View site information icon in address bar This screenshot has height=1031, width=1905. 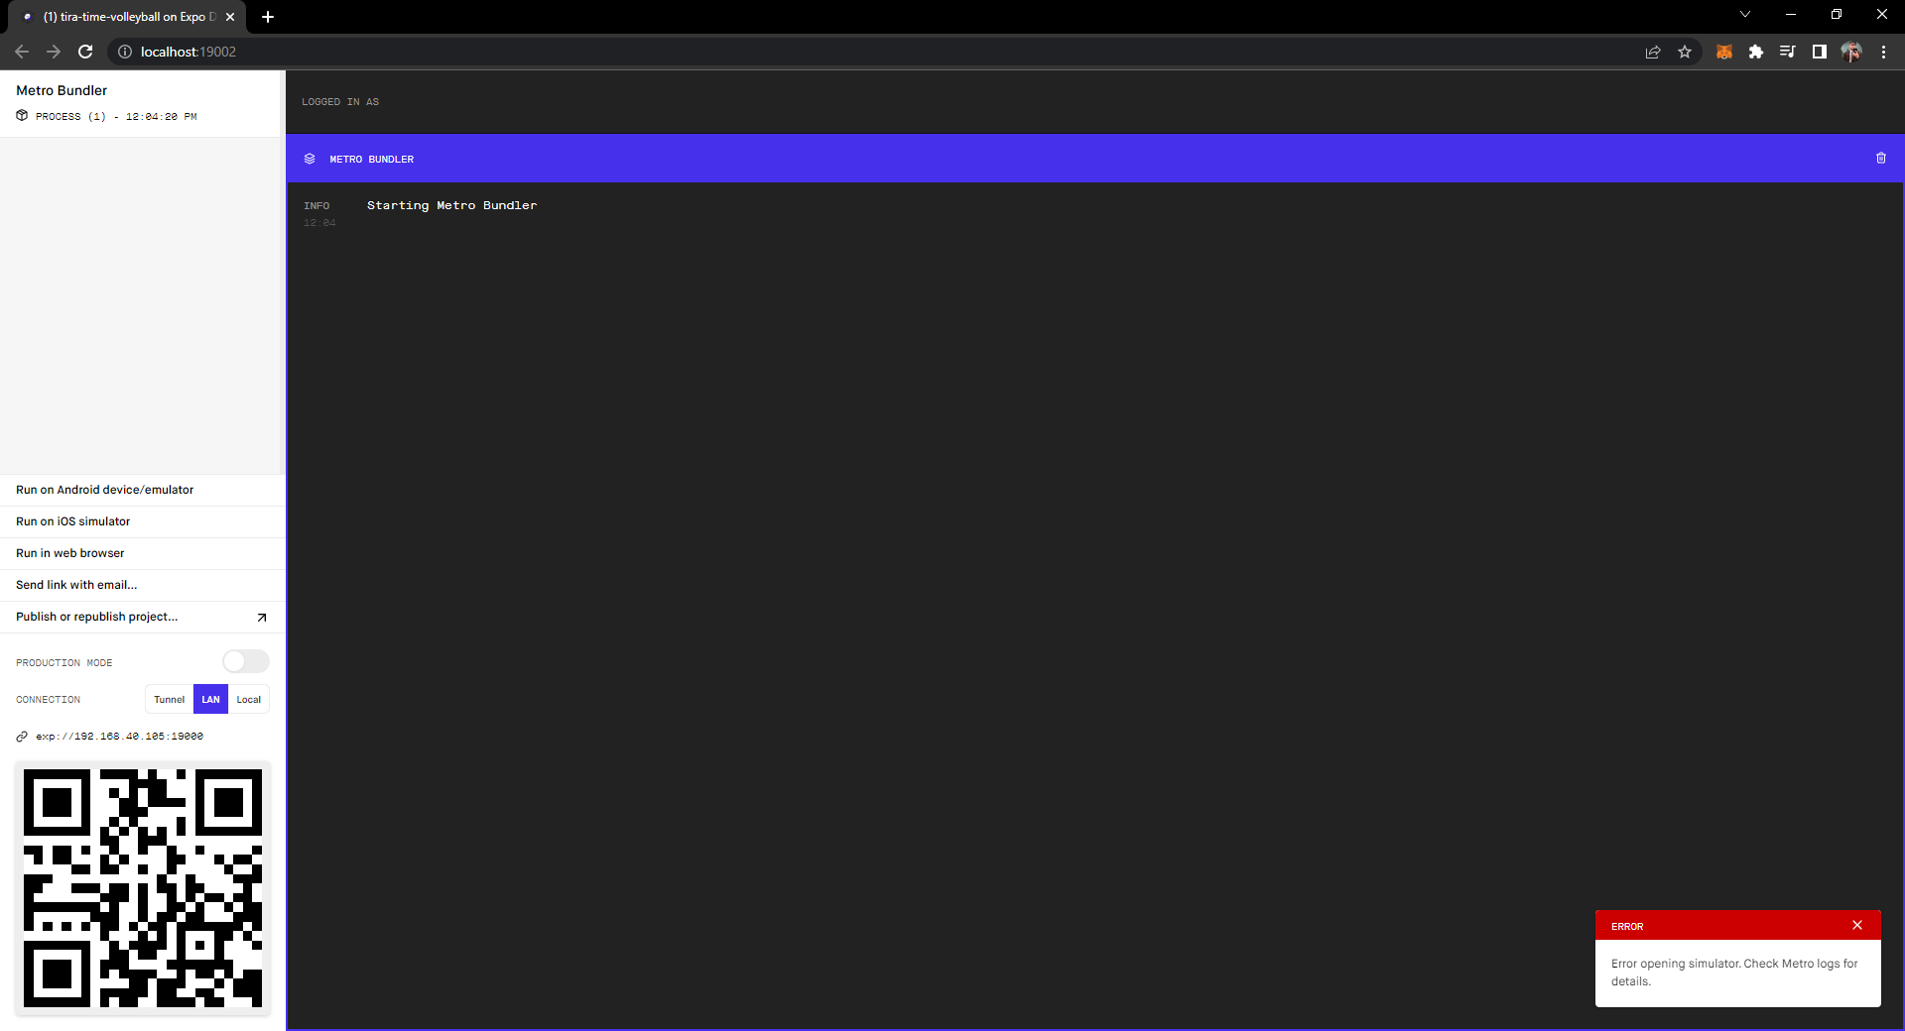tap(125, 52)
